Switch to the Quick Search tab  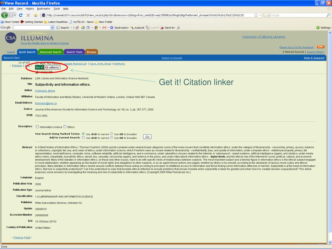[x=27, y=52]
